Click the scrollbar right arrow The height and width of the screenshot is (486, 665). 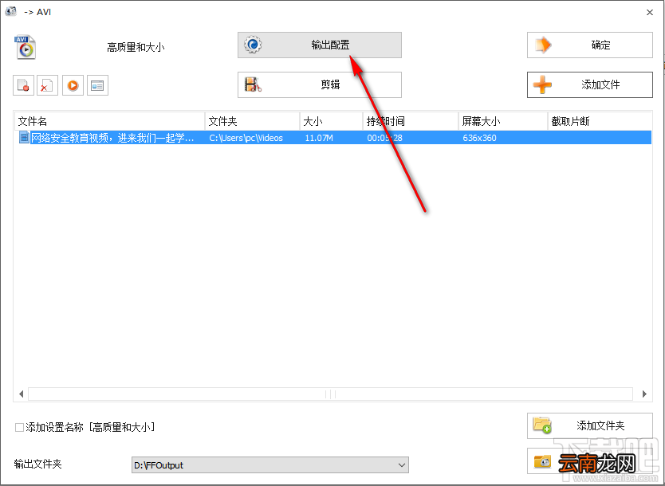(x=644, y=394)
